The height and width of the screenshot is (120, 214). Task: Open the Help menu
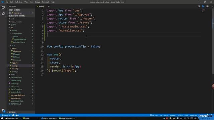tap(52, 2)
